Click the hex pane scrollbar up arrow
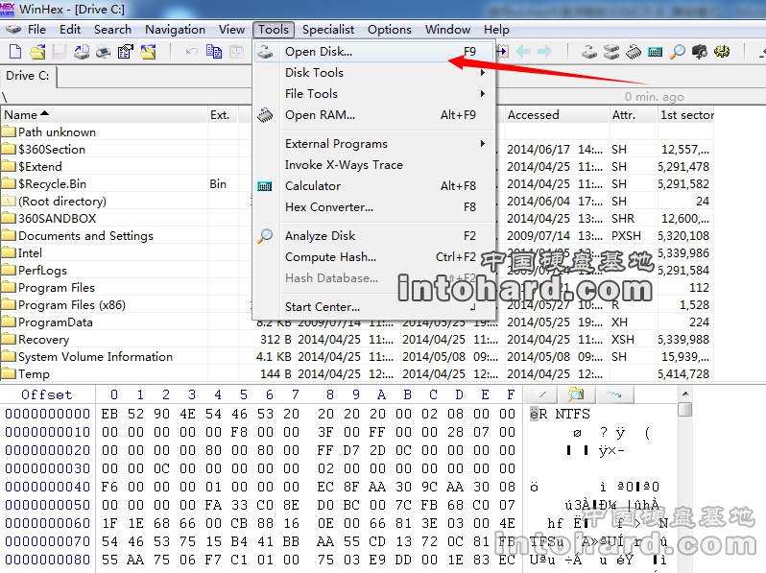766x573 pixels. 685,394
